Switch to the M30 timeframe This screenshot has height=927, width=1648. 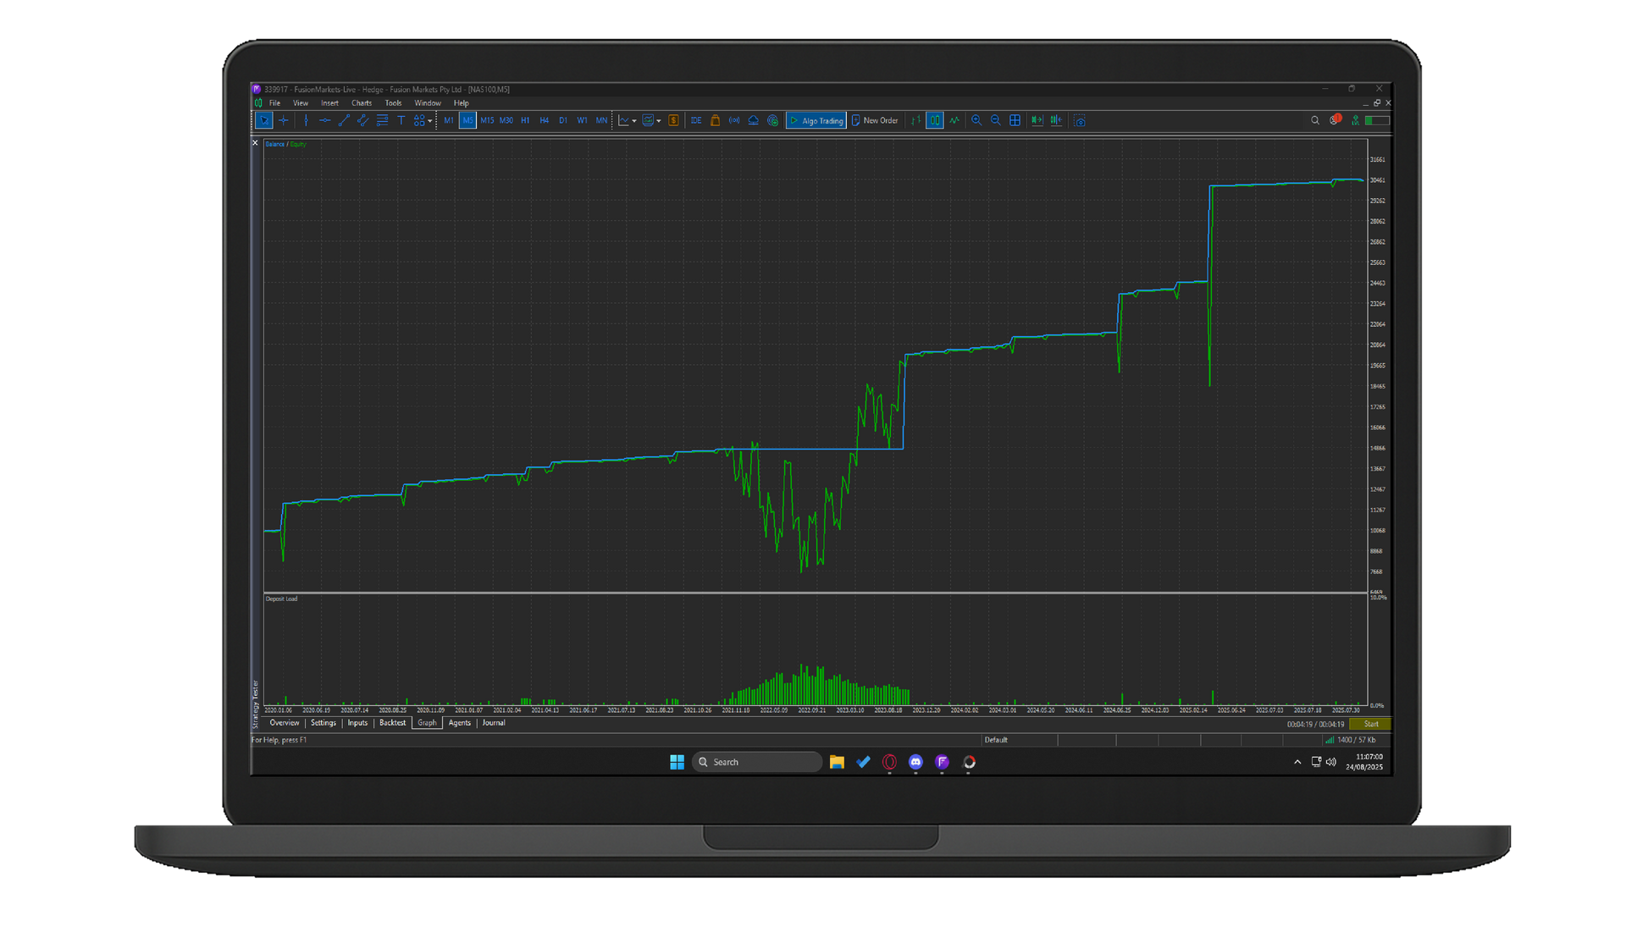point(506,120)
